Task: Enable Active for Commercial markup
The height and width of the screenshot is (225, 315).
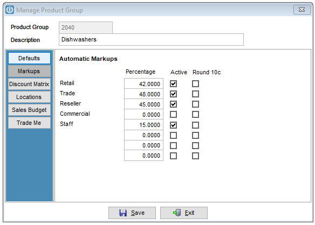Action: click(x=173, y=115)
